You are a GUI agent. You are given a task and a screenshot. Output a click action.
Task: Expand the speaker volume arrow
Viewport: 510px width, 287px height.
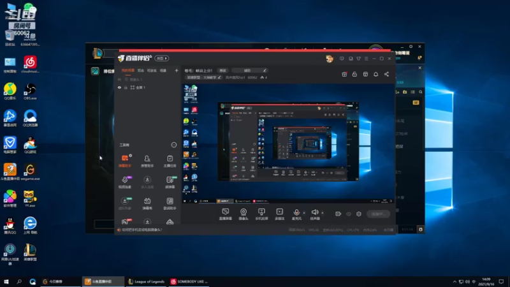click(x=323, y=213)
